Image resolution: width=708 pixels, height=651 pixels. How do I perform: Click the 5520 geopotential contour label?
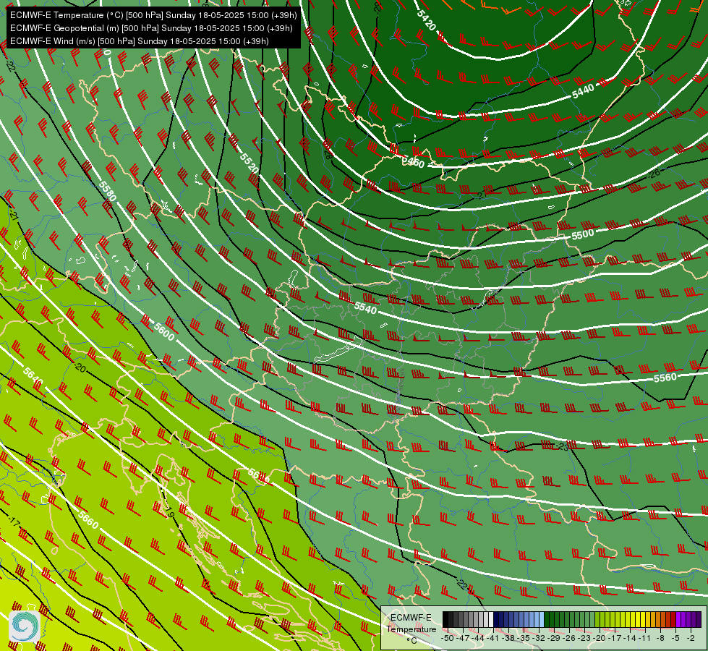point(249,163)
